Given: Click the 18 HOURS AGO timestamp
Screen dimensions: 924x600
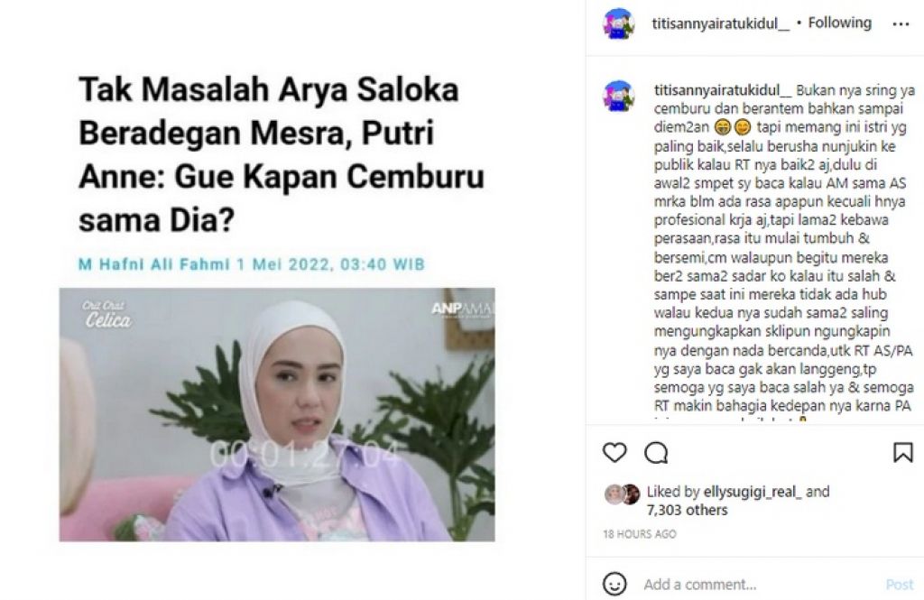Looking at the screenshot, I should point(640,534).
